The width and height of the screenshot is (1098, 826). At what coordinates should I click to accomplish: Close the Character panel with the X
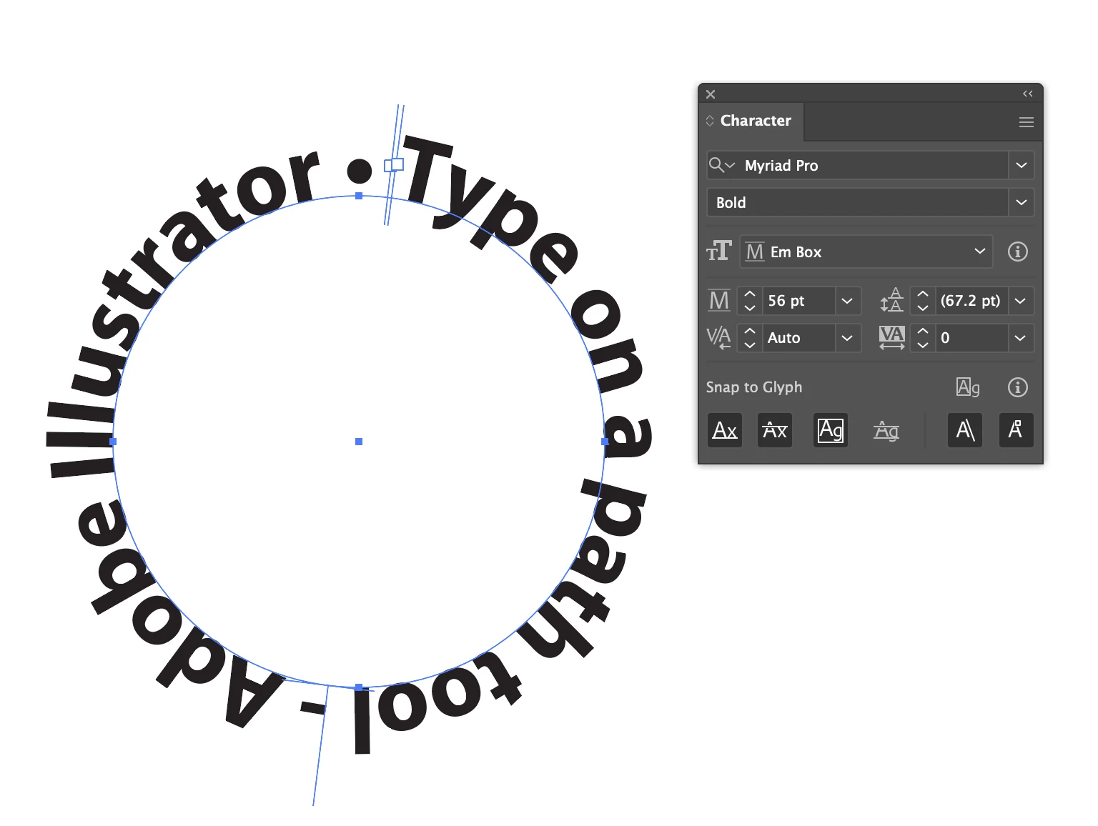pos(711,94)
